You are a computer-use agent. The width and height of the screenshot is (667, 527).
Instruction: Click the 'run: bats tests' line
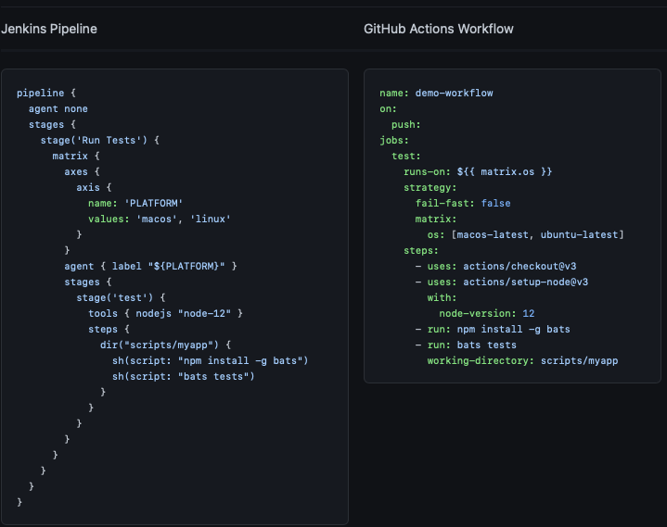click(467, 345)
